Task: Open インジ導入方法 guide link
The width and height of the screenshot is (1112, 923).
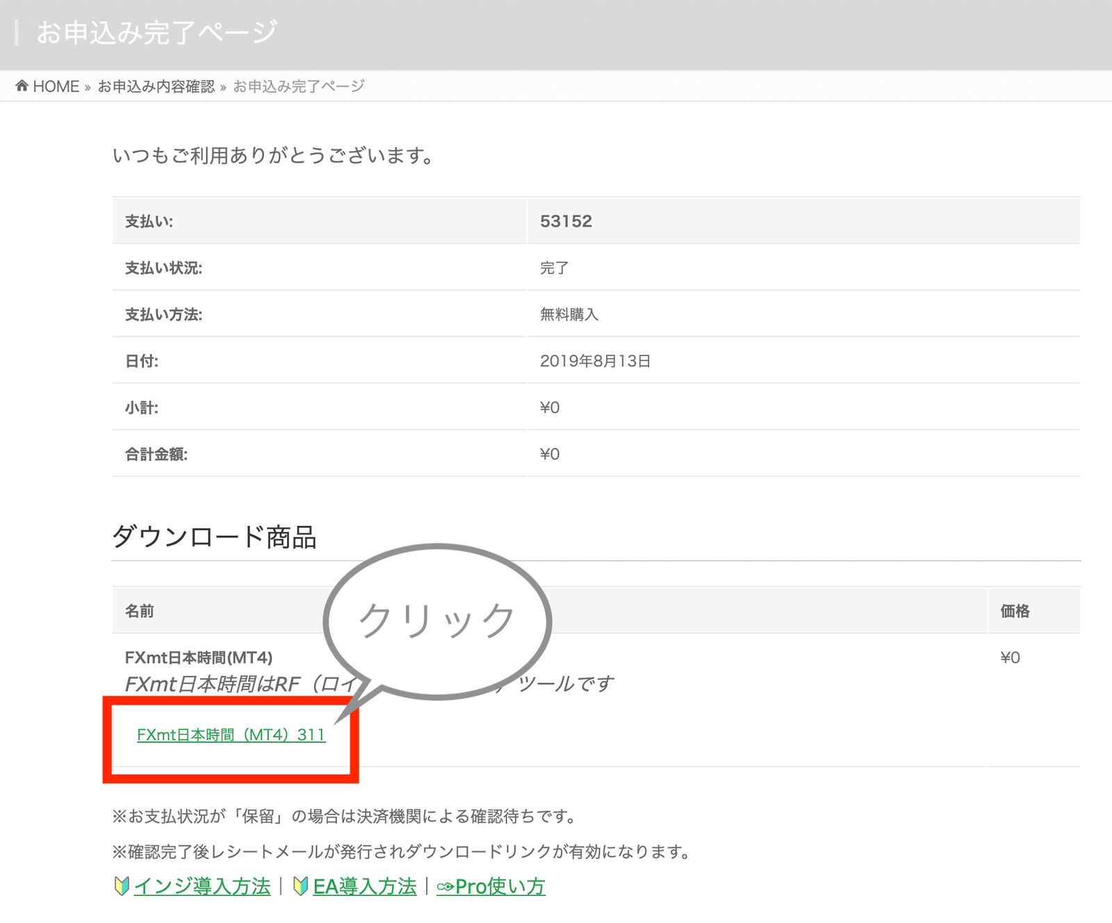Action: click(x=202, y=886)
